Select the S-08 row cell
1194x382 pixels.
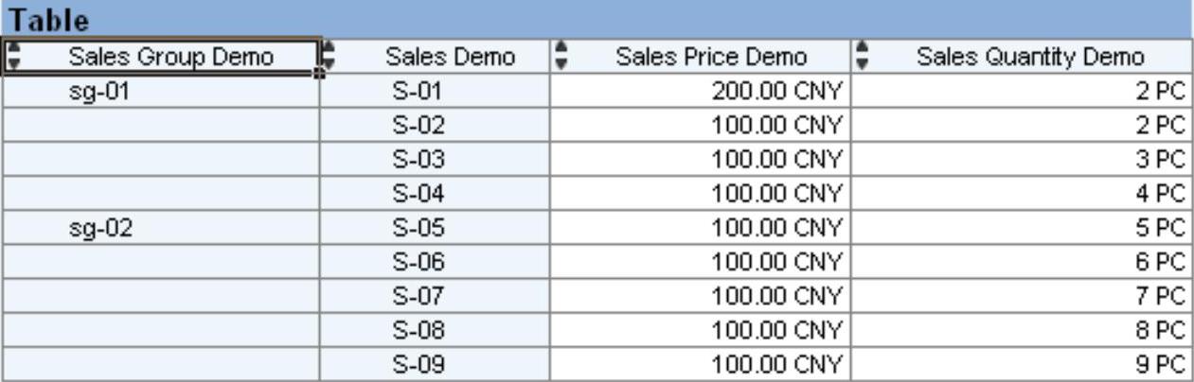click(418, 330)
